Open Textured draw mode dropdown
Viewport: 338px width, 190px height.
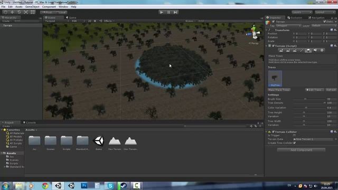[x=57, y=21]
